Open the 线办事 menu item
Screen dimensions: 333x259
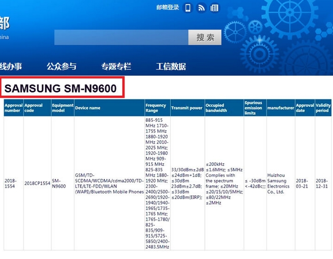(x=11, y=67)
